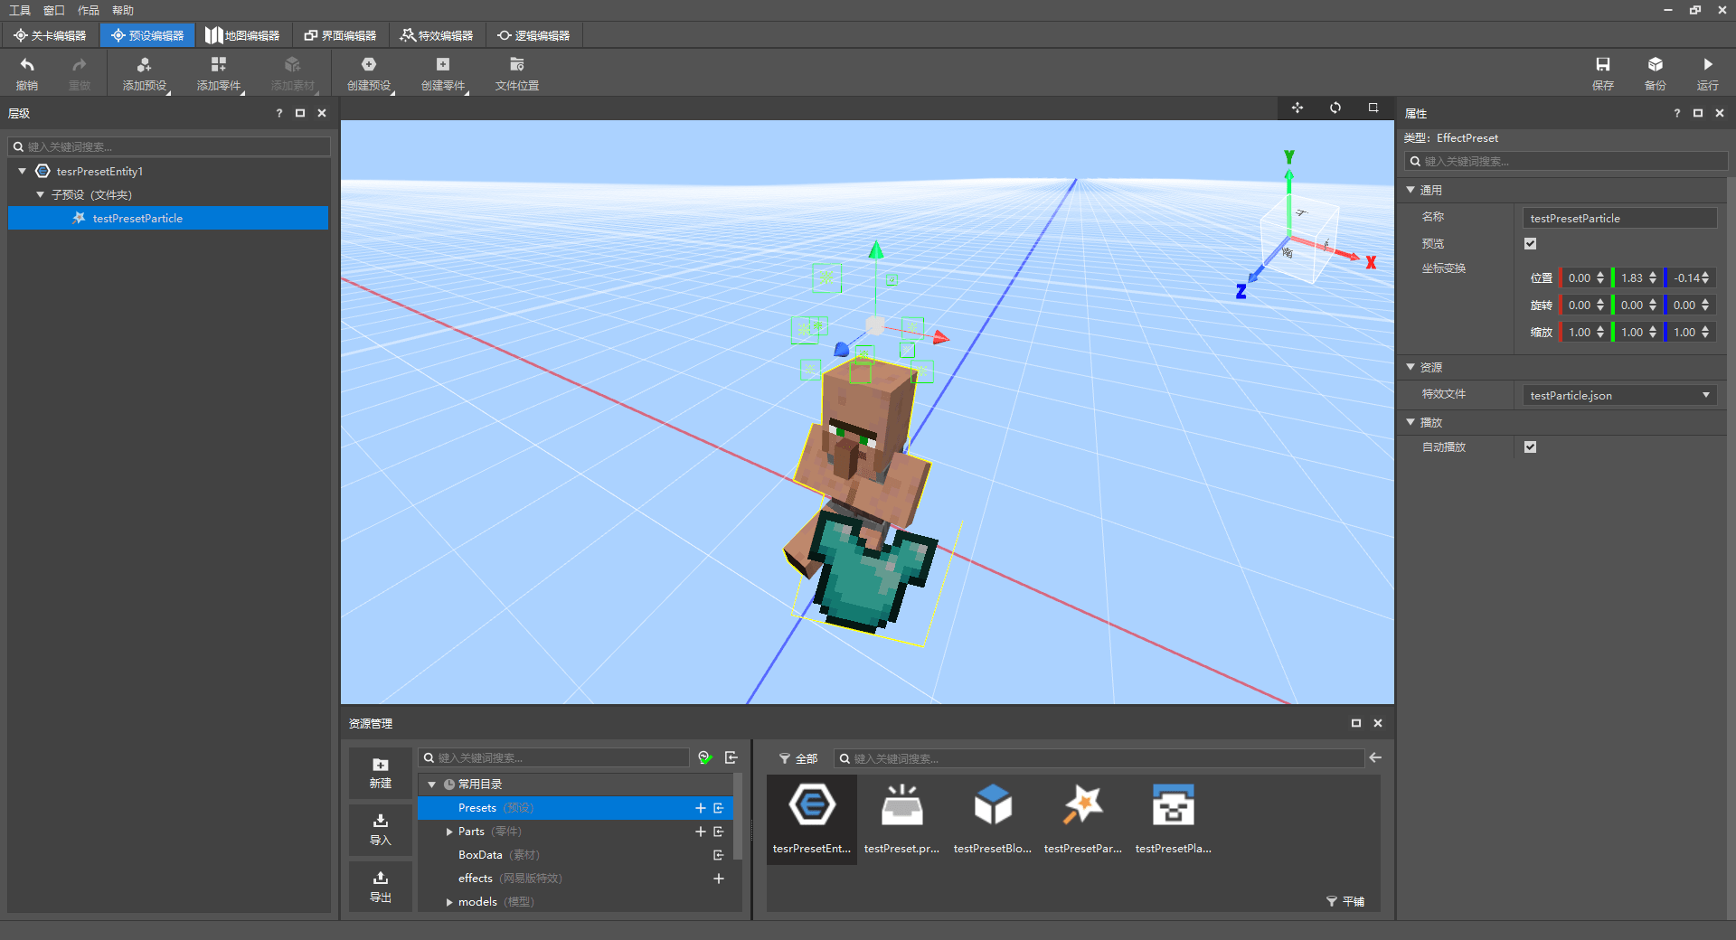1736x940 pixels.
Task: Save the project with 保存
Action: pyautogui.click(x=1603, y=73)
